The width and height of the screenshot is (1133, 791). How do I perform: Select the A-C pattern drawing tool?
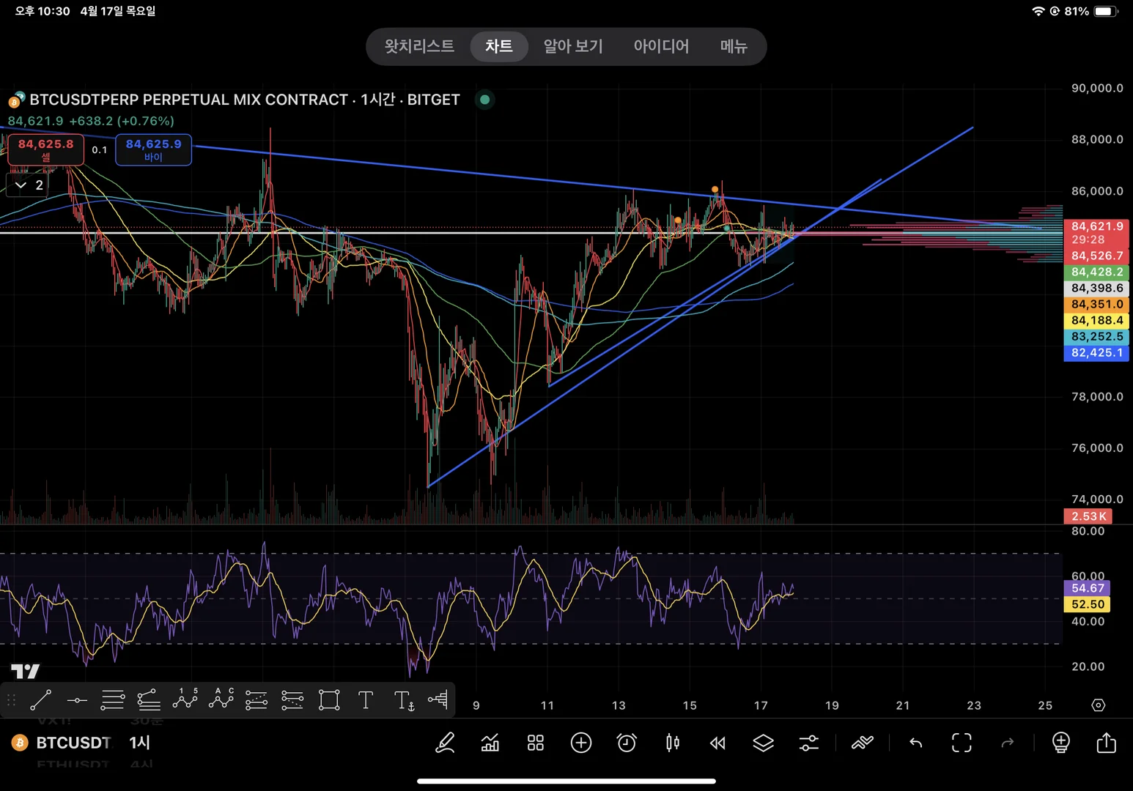pyautogui.click(x=221, y=699)
